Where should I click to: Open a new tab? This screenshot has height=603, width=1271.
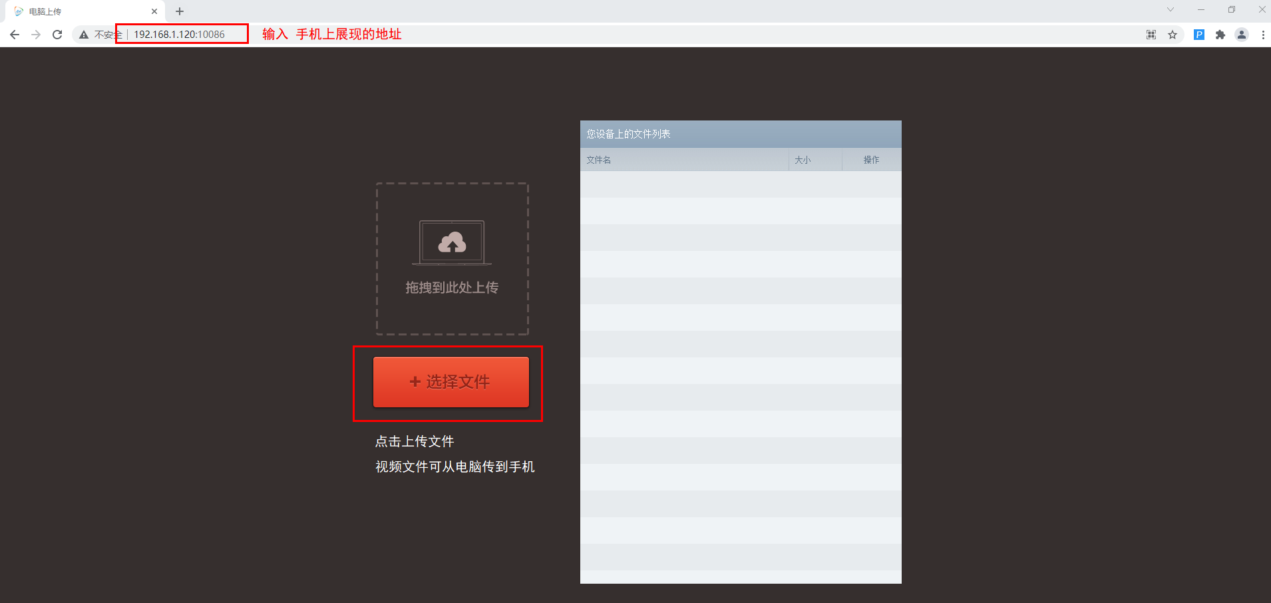180,11
